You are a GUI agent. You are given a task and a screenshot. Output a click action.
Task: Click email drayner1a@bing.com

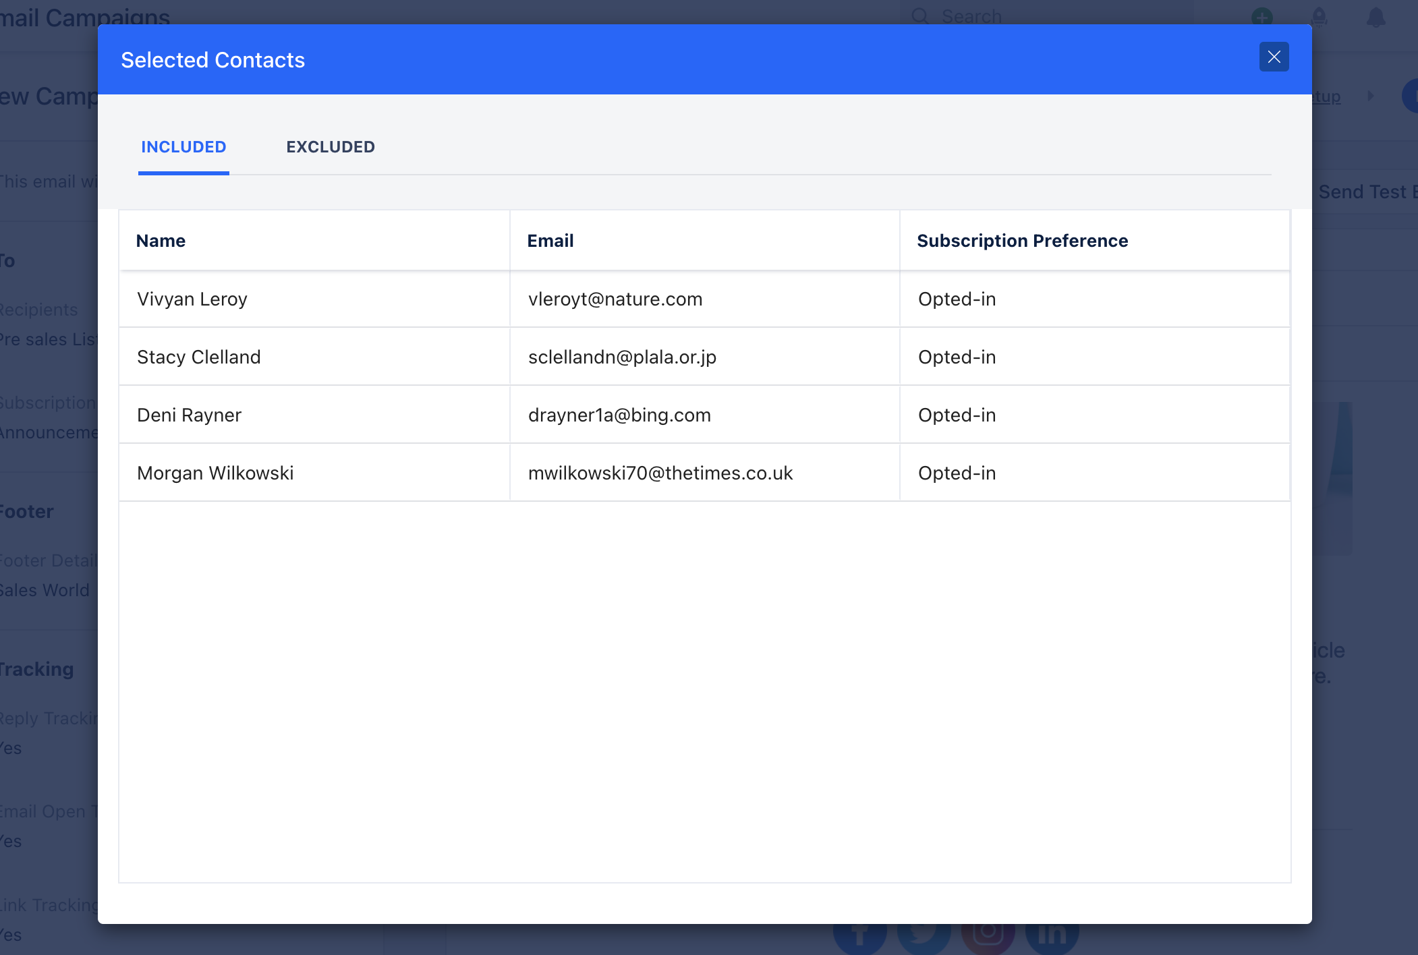[x=619, y=415]
